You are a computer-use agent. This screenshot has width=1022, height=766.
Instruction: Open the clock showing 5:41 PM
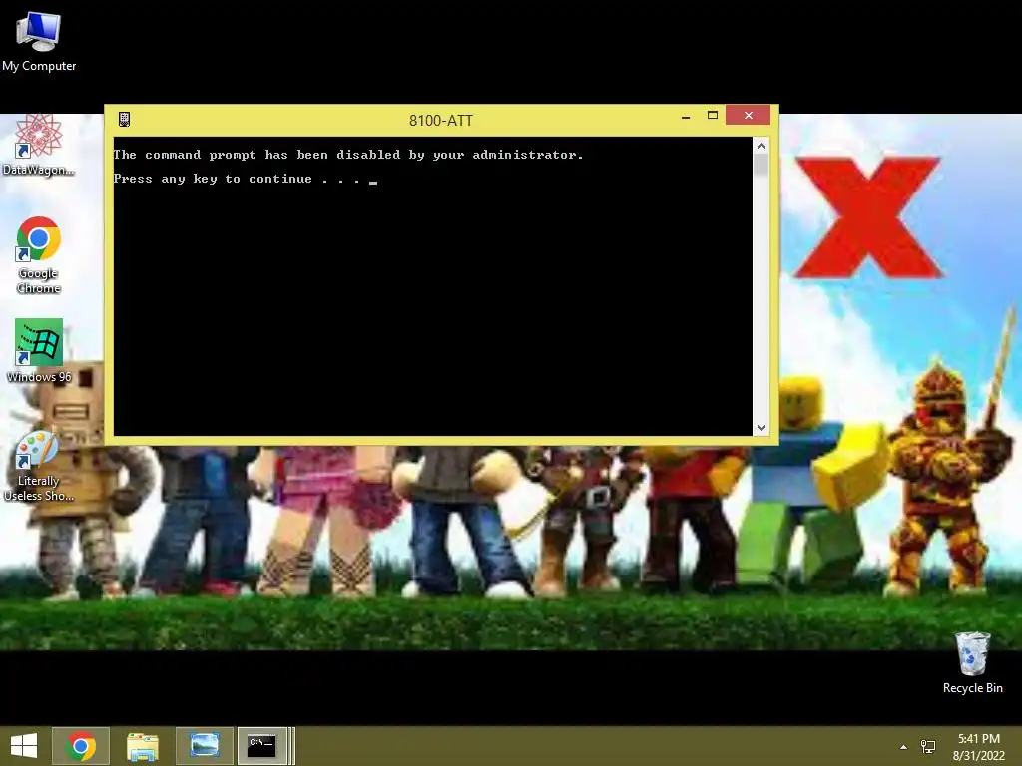tap(978, 747)
